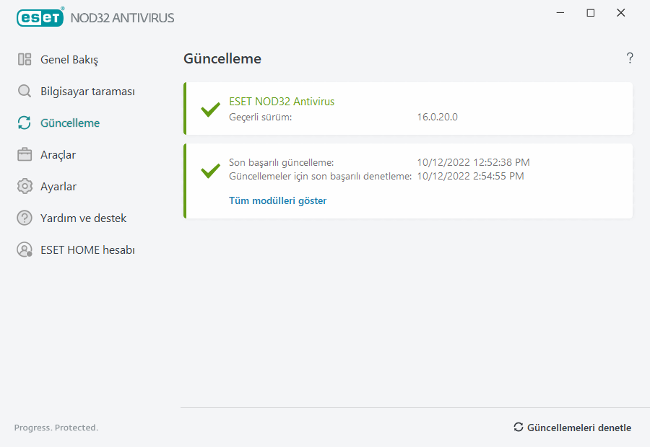Select Araçlar in the sidebar
Screen dimensions: 650x447
click(x=58, y=155)
